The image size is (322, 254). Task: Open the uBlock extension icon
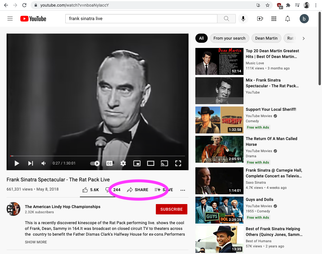pos(280,5)
